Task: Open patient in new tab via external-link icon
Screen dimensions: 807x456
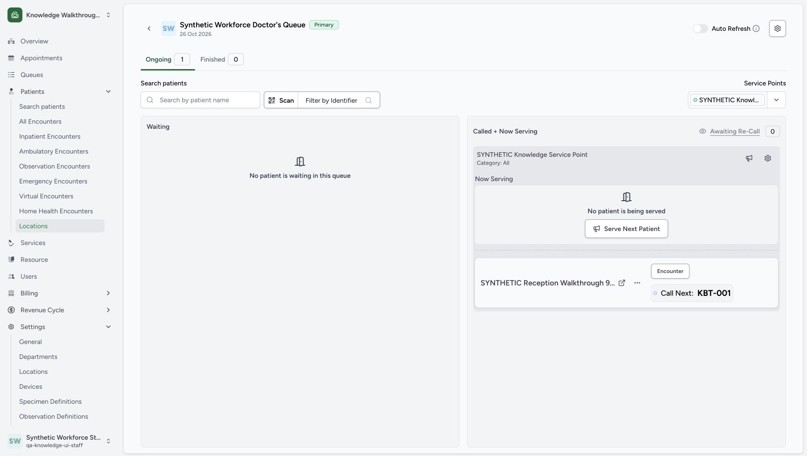Action: [x=622, y=283]
